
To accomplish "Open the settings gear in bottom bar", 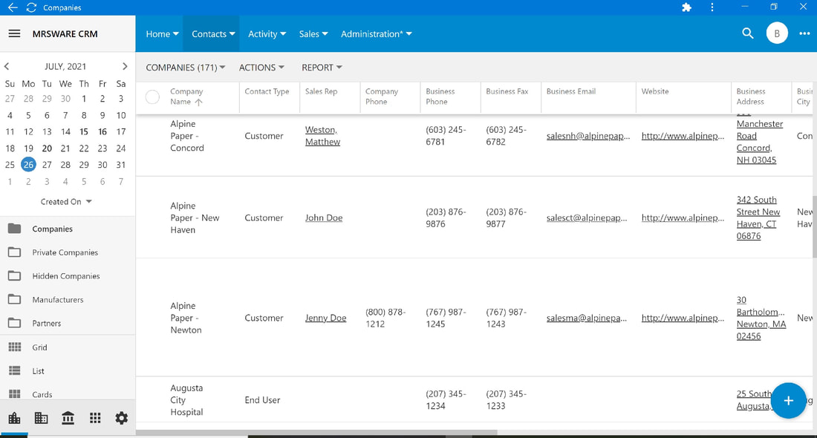I will click(x=121, y=418).
